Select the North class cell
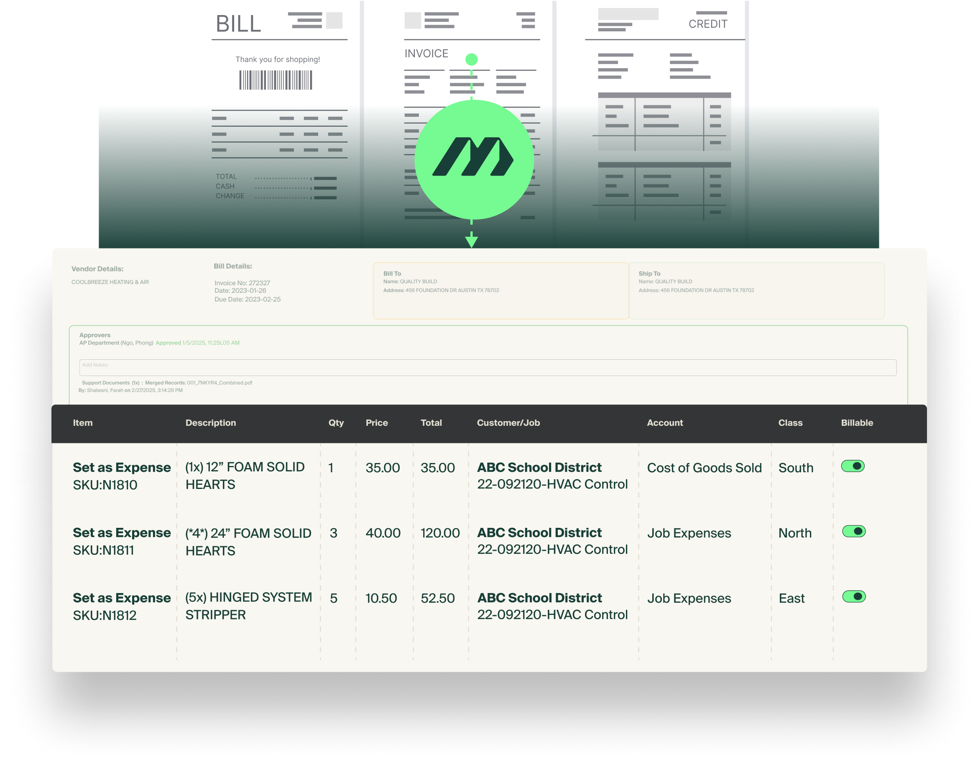Viewport: 978px width, 765px height. (795, 533)
